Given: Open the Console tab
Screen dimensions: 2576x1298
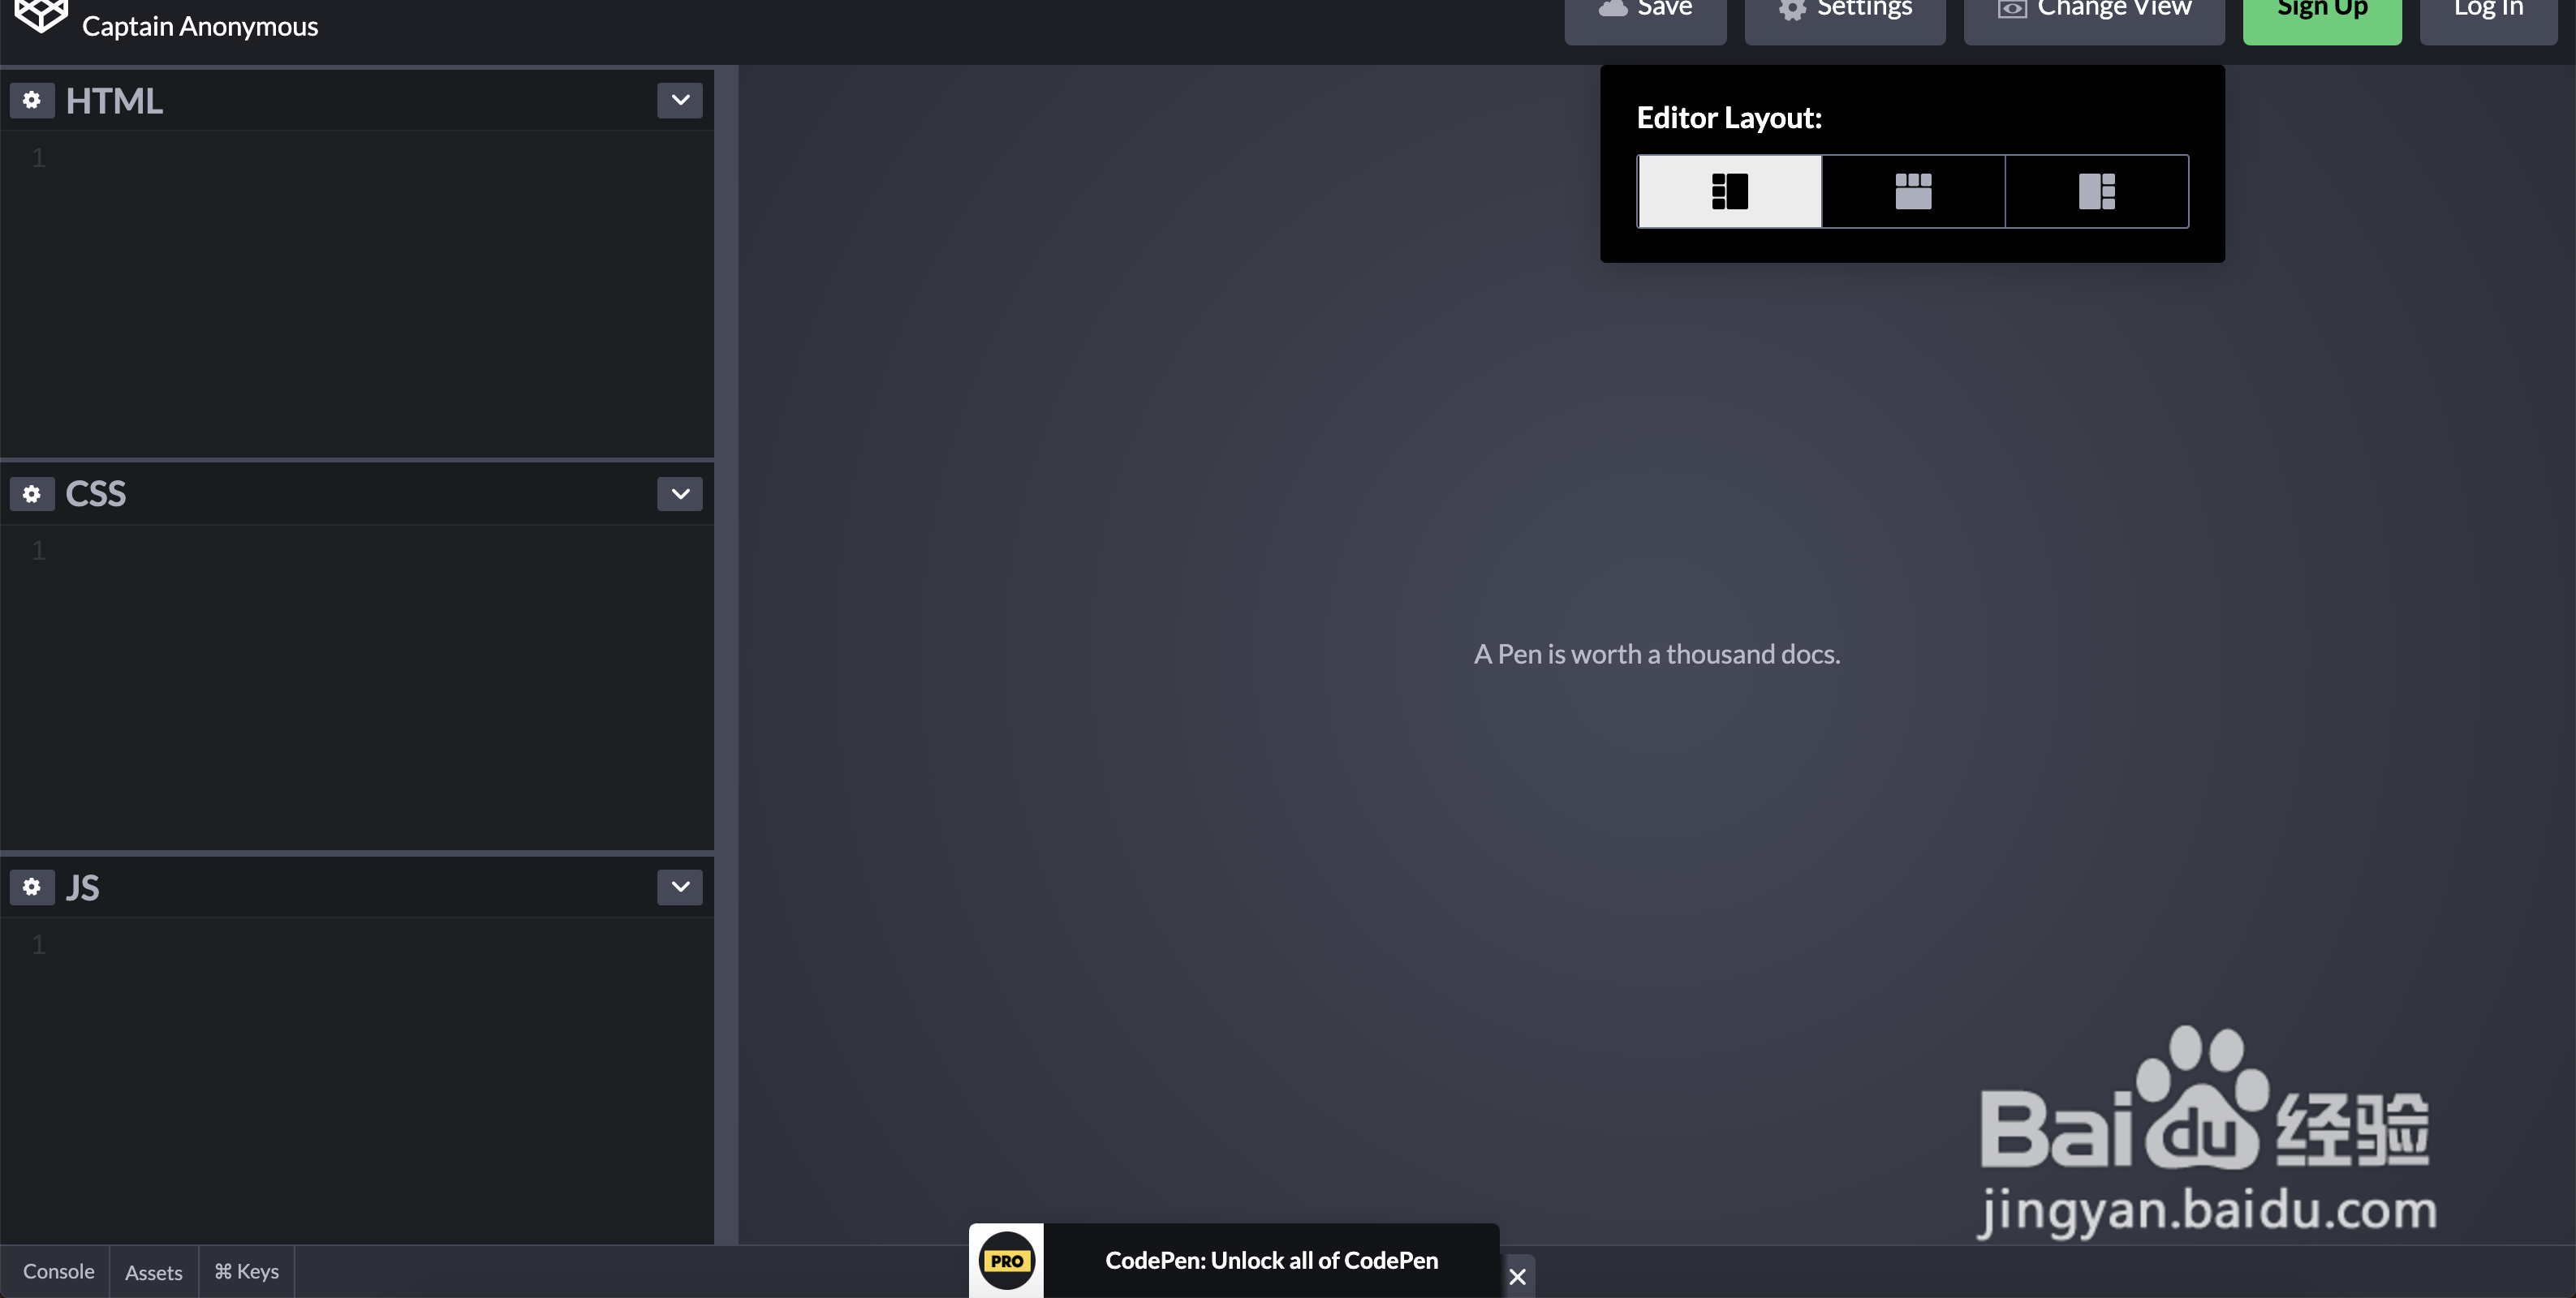Looking at the screenshot, I should pos(58,1271).
